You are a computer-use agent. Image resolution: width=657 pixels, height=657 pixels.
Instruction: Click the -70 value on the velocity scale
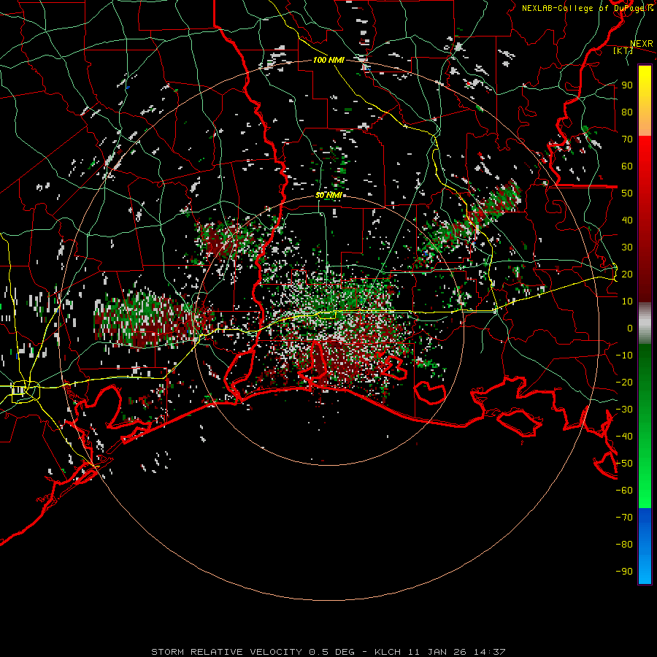tap(624, 518)
